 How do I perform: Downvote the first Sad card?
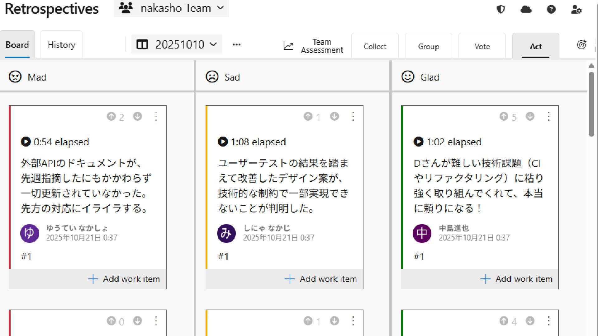coord(335,116)
